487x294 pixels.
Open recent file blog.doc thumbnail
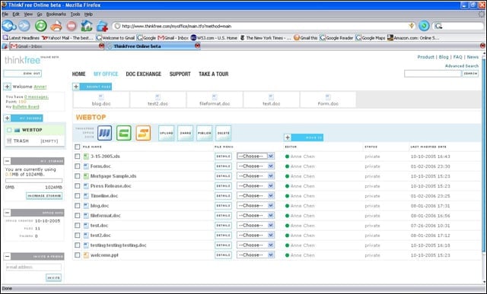tap(101, 100)
